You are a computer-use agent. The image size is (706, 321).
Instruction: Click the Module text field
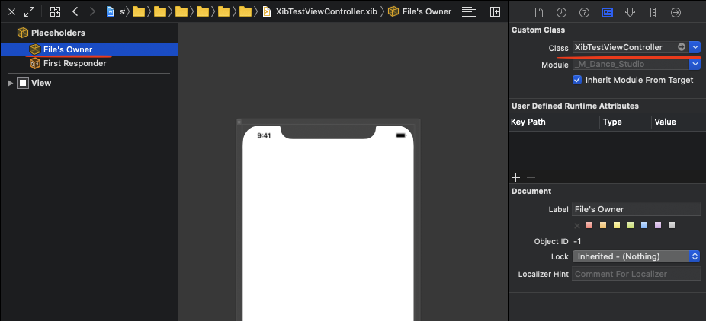(631, 64)
